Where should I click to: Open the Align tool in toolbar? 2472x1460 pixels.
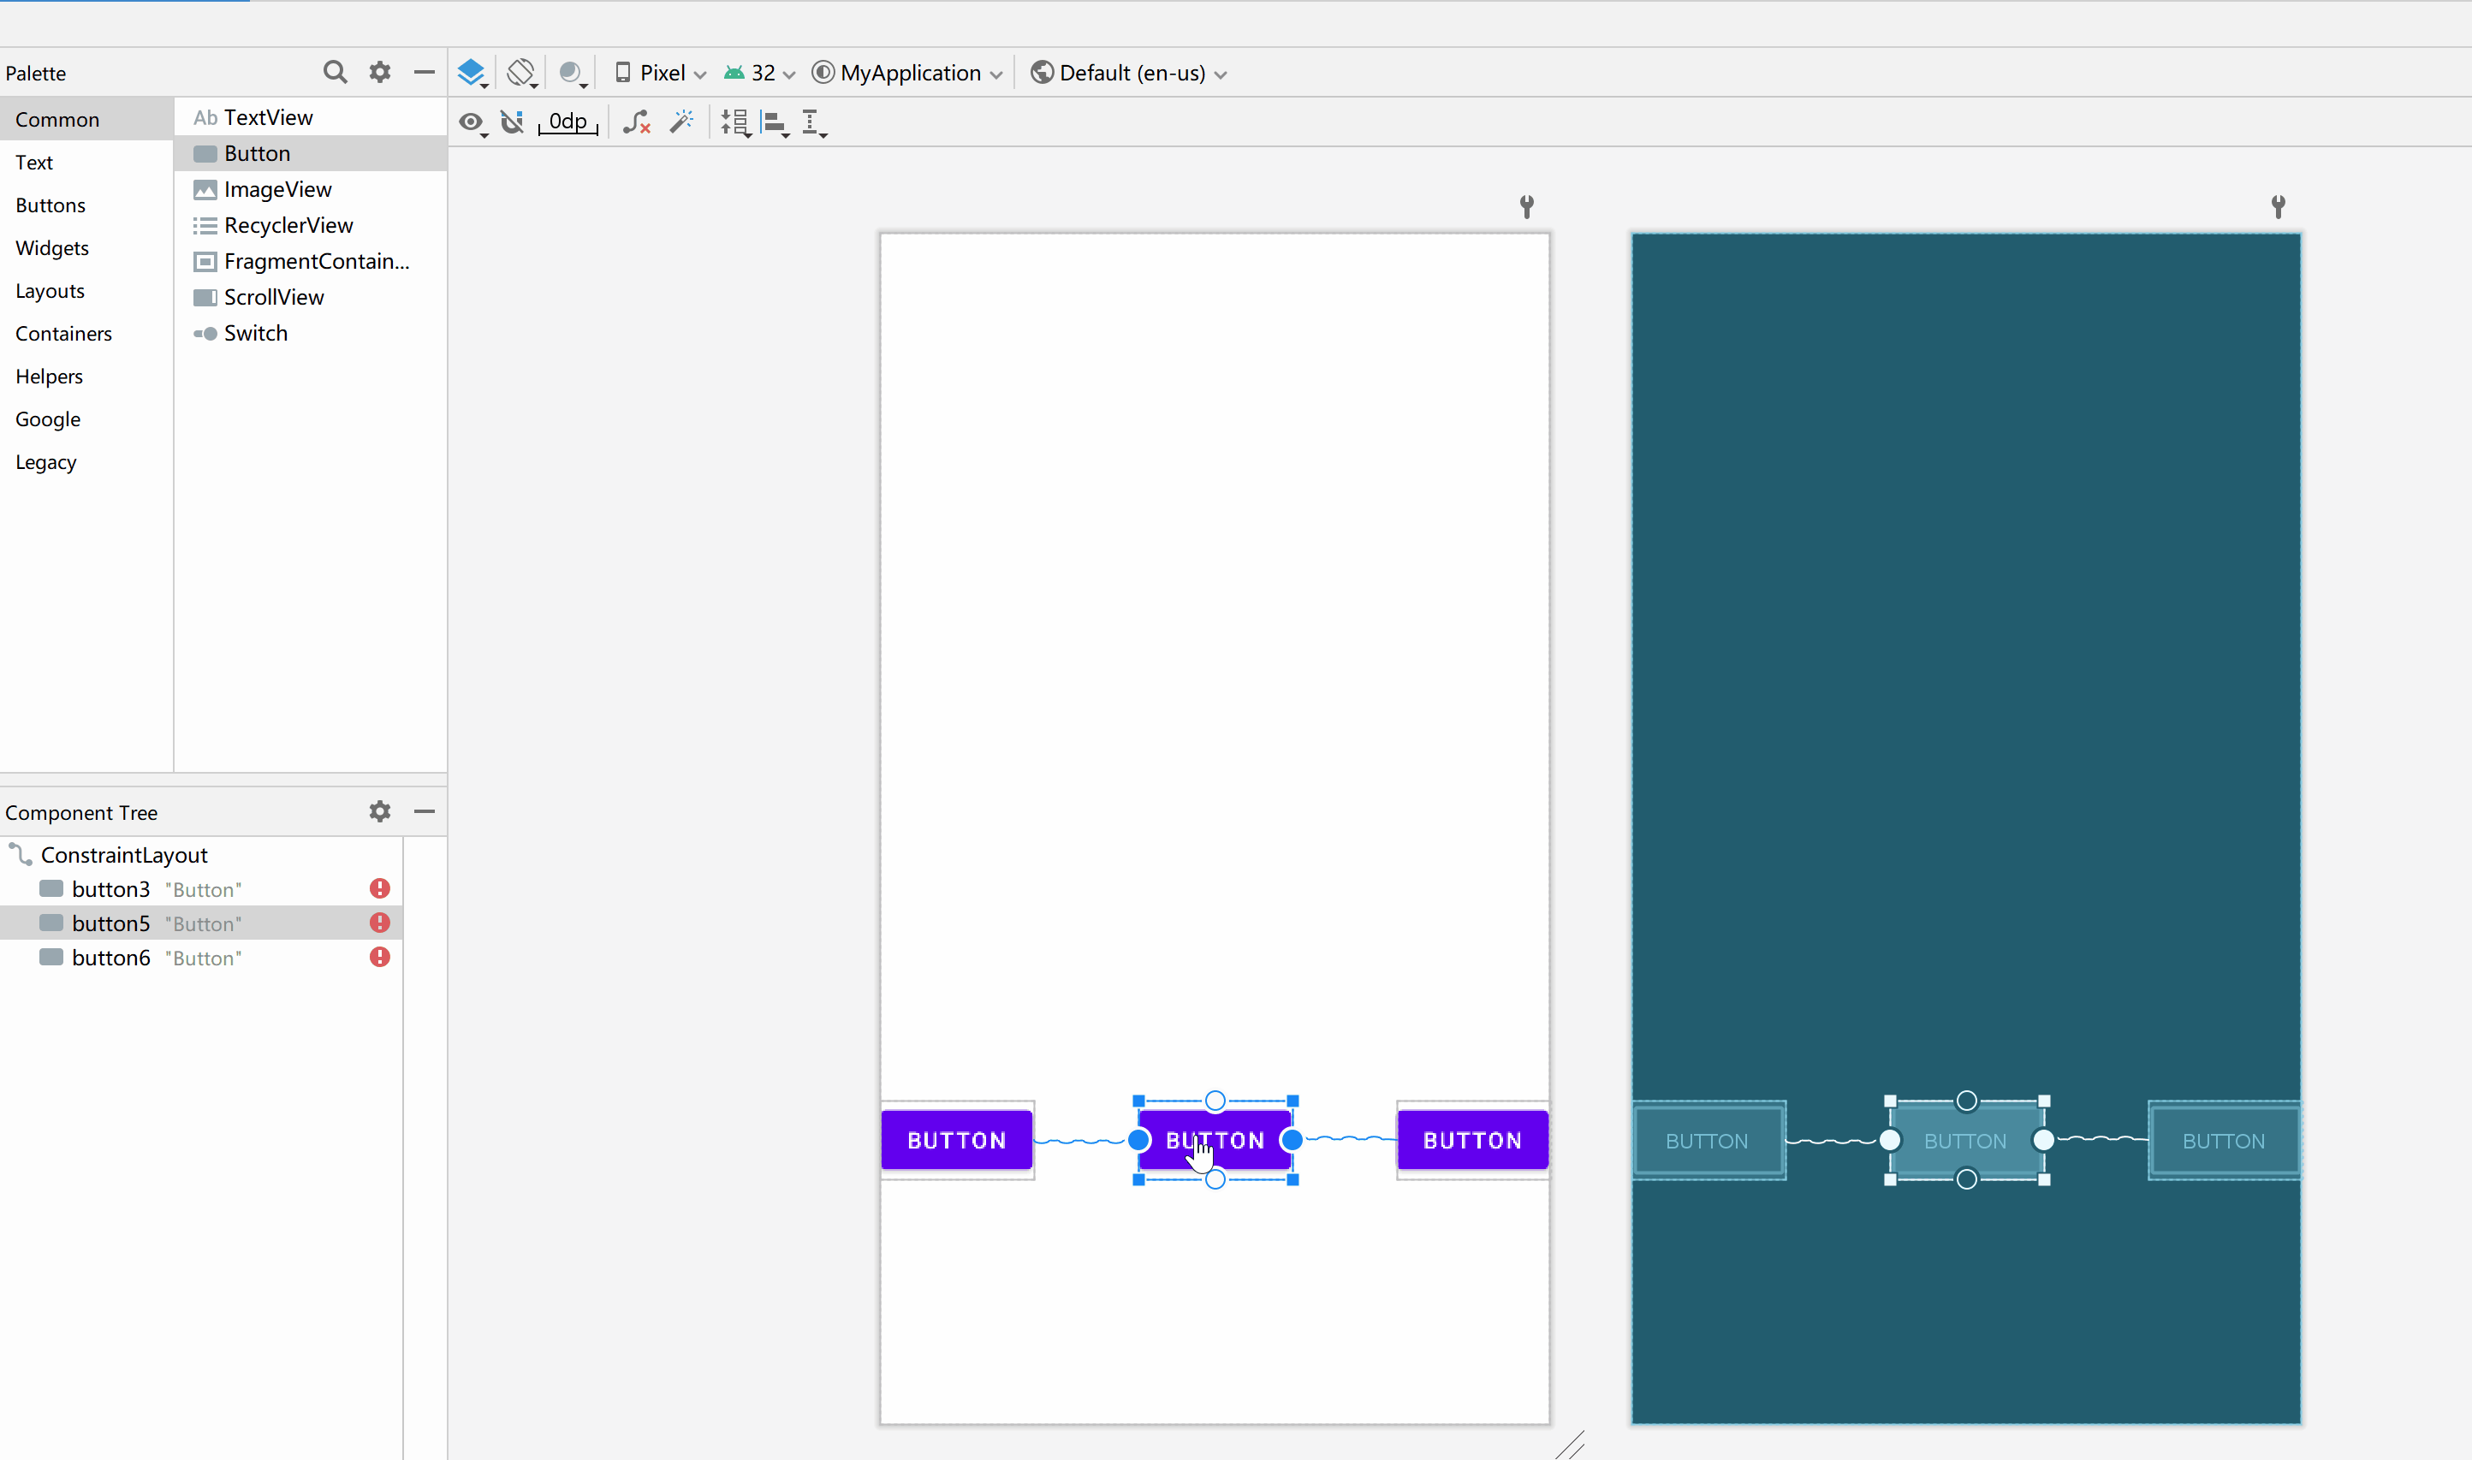coord(775,122)
